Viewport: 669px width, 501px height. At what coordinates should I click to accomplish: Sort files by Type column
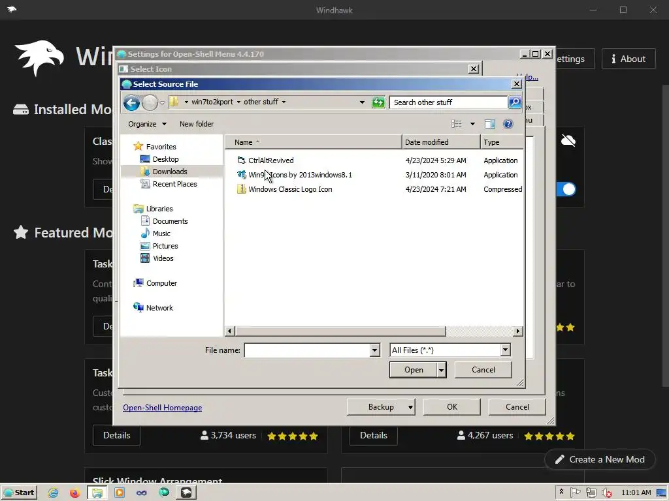pyautogui.click(x=502, y=142)
